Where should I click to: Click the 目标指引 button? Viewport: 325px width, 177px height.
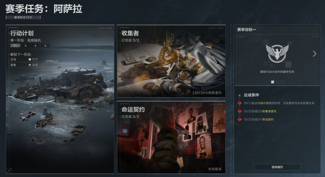coord(277,167)
